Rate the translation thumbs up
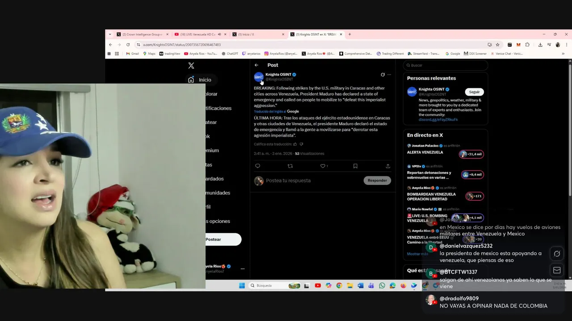The height and width of the screenshot is (321, 572). click(295, 144)
